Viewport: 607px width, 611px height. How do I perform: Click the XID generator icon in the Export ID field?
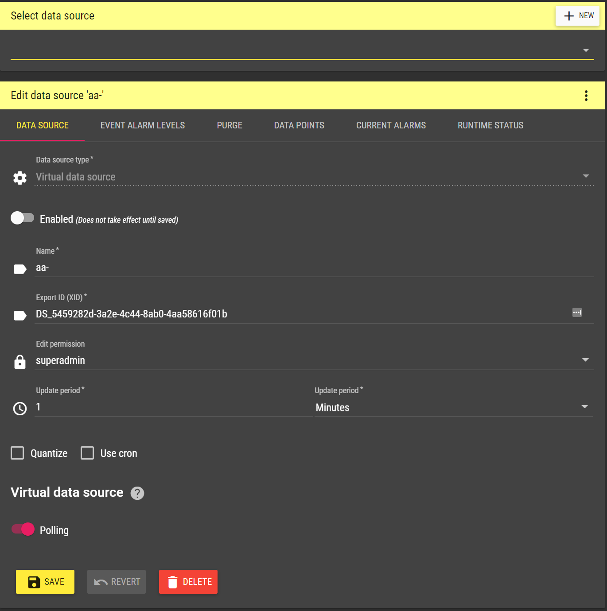[x=577, y=313]
